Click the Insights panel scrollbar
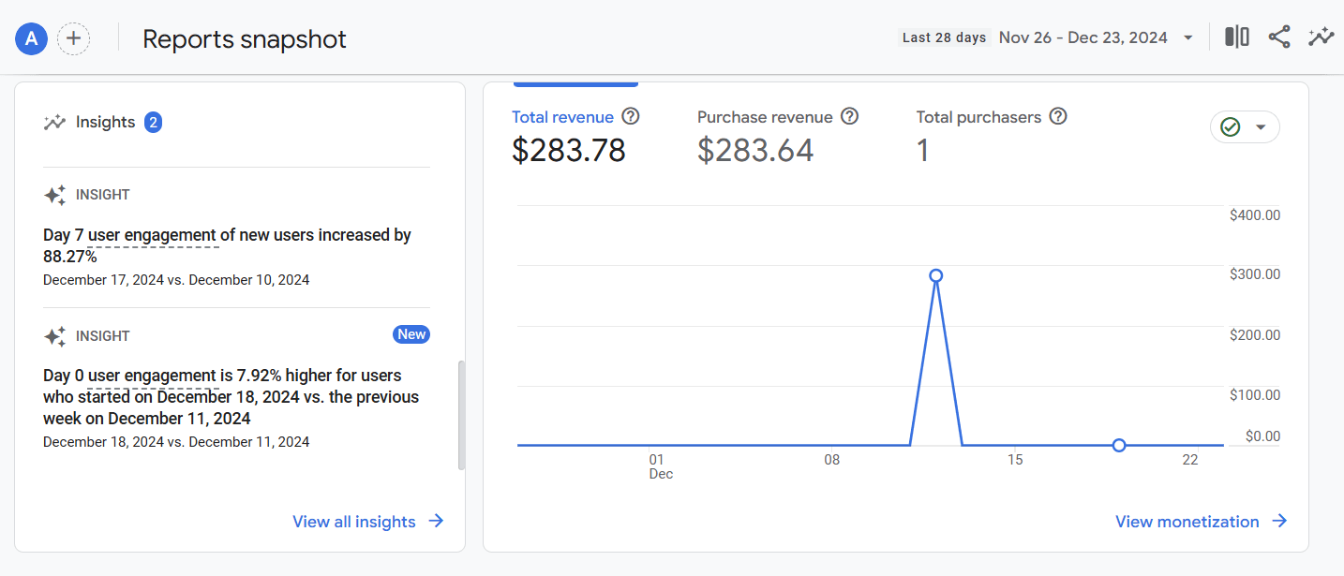 (x=460, y=415)
